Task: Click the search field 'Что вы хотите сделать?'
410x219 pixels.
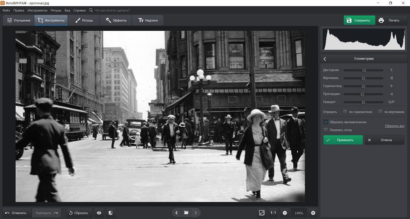Action: tap(112, 11)
